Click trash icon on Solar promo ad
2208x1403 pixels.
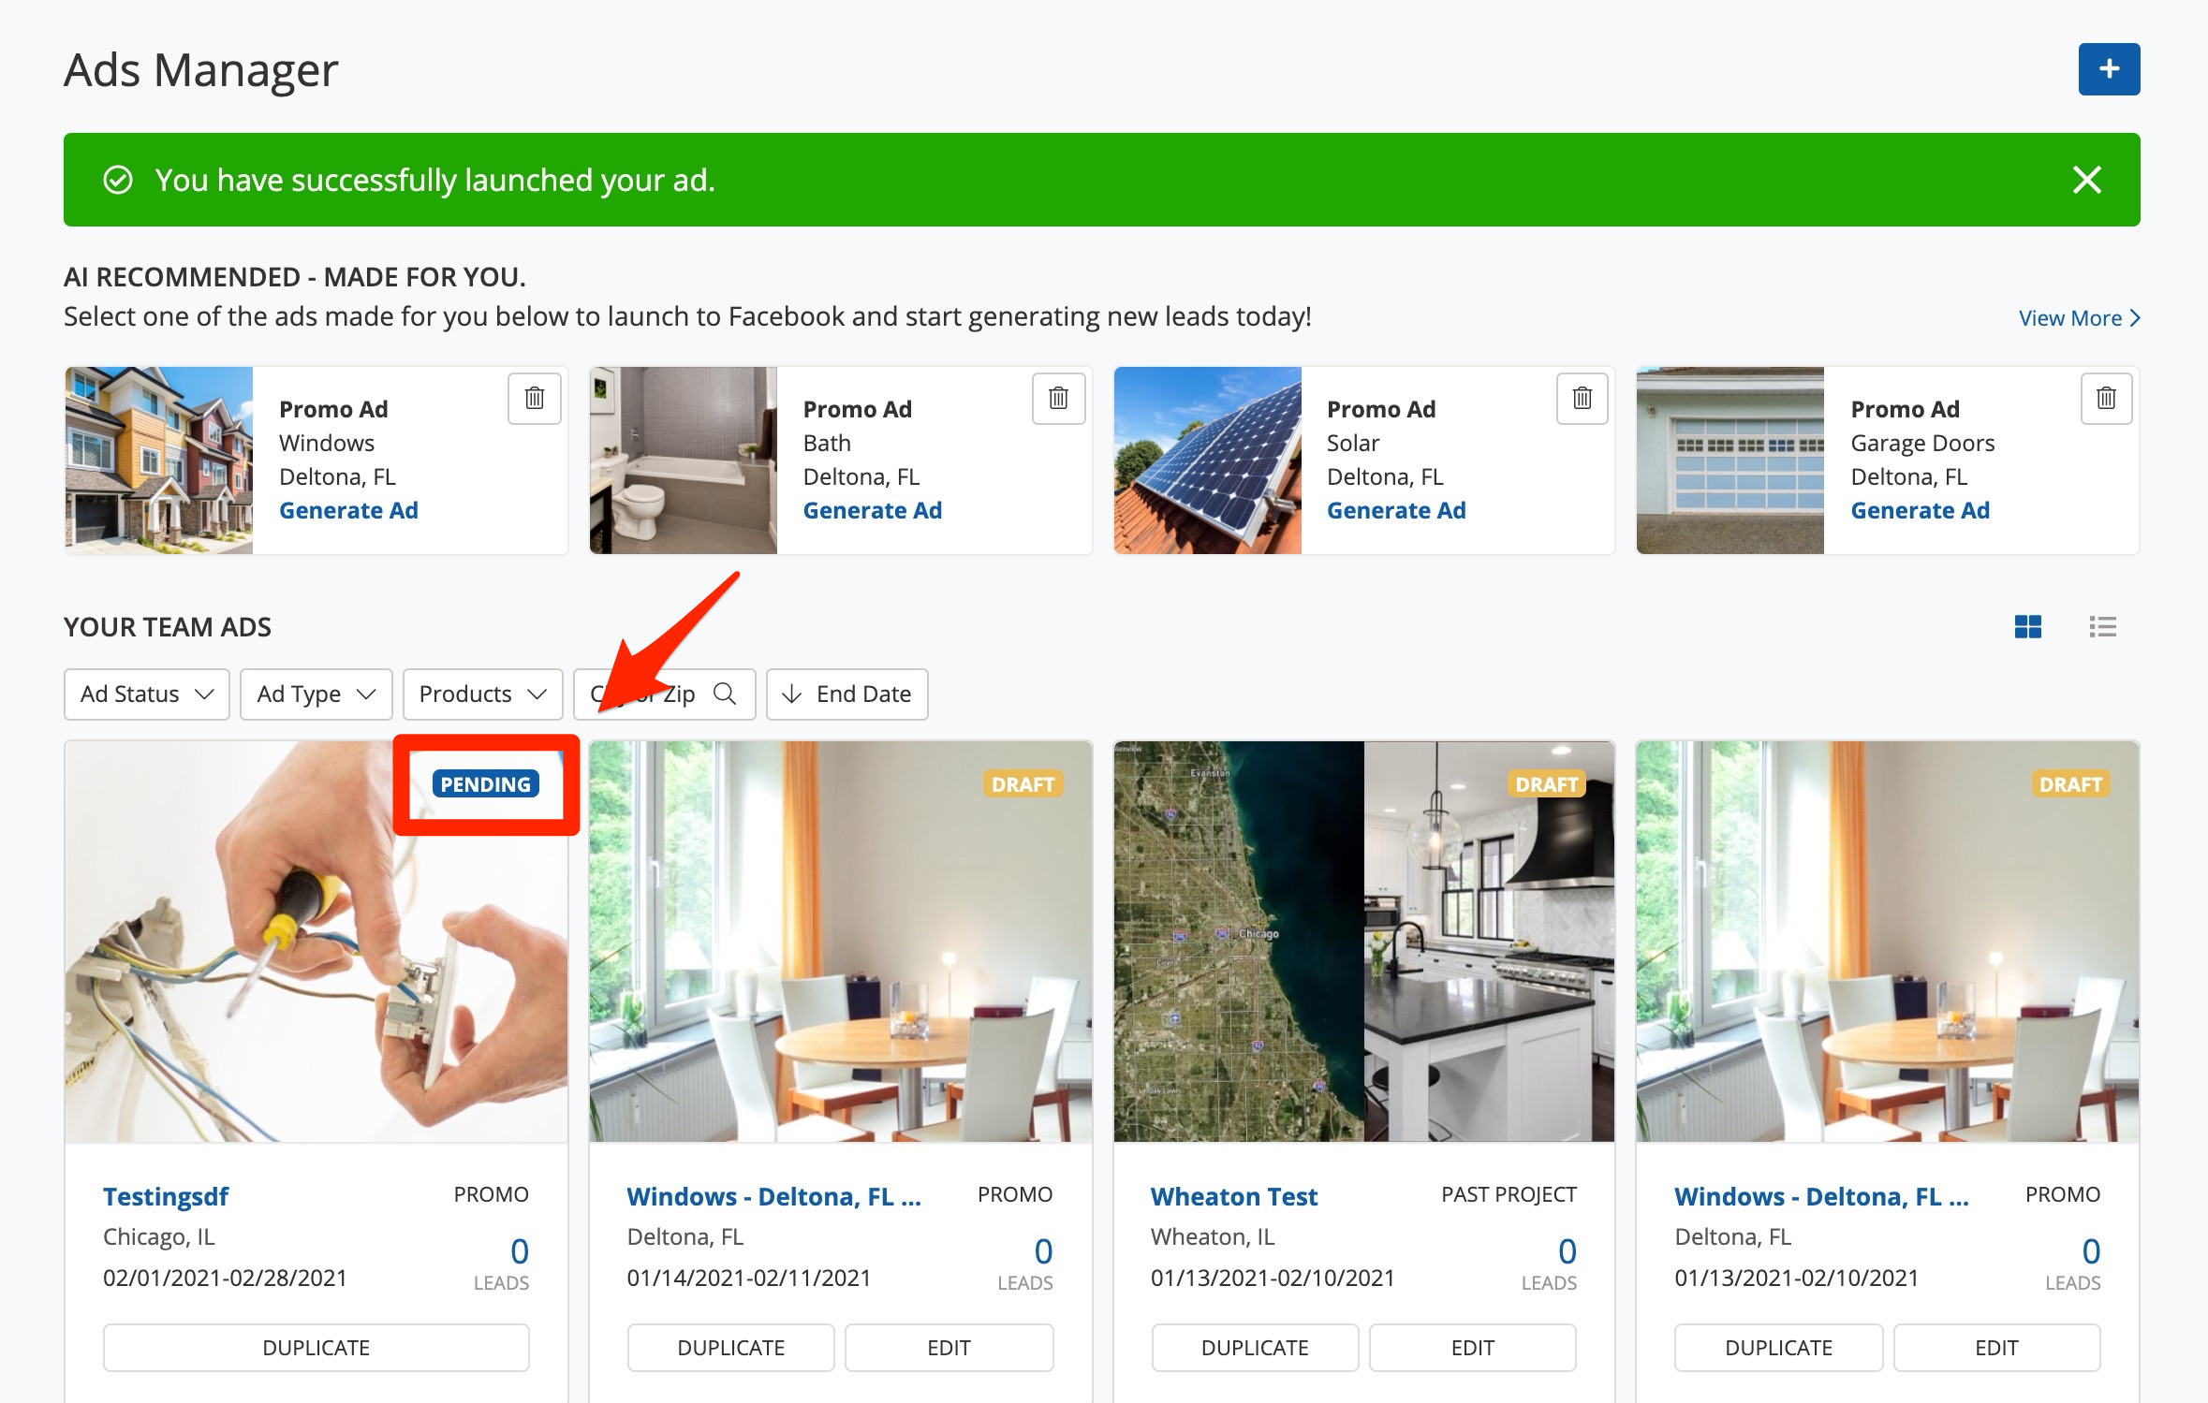1582,399
